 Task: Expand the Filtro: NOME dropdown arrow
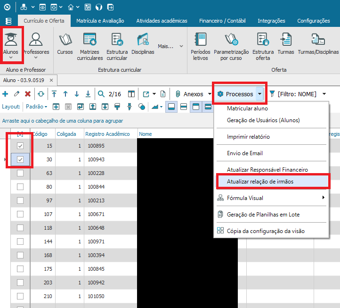tap(324, 94)
